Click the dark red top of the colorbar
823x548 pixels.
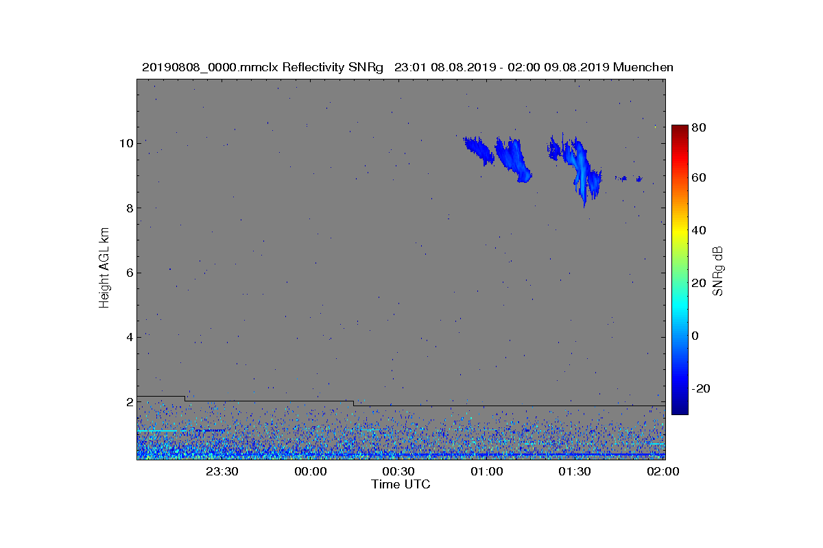point(680,130)
